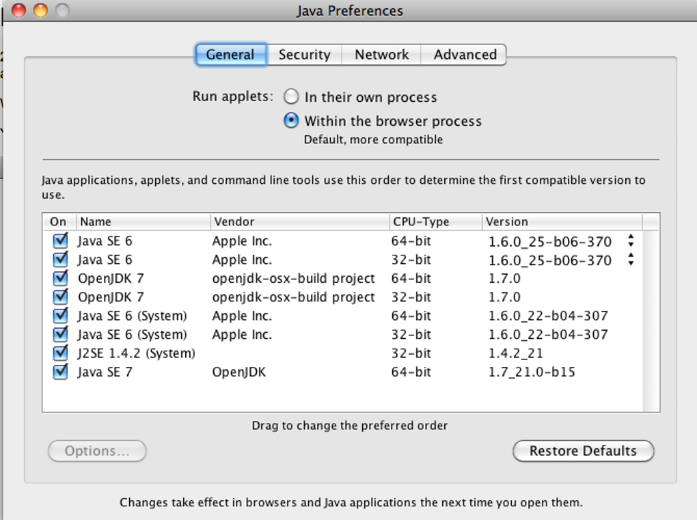
Task: Open version stepper for Java SE 6 64-bit
Action: 631,241
